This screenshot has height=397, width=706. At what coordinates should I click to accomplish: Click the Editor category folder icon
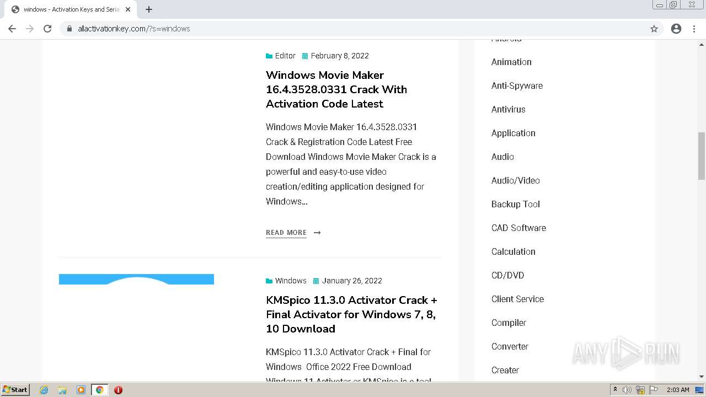[x=269, y=56]
